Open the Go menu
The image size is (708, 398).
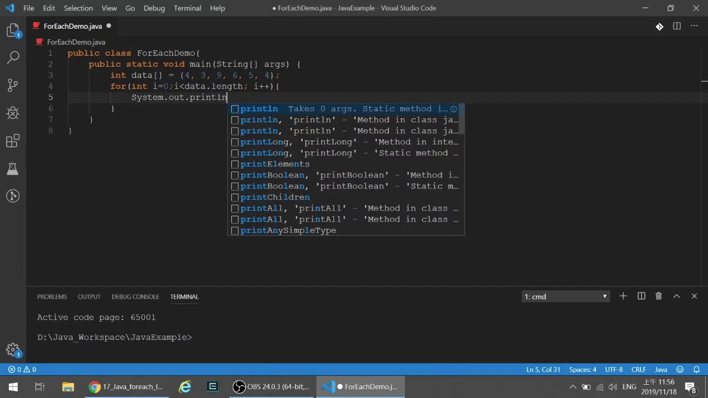[130, 8]
